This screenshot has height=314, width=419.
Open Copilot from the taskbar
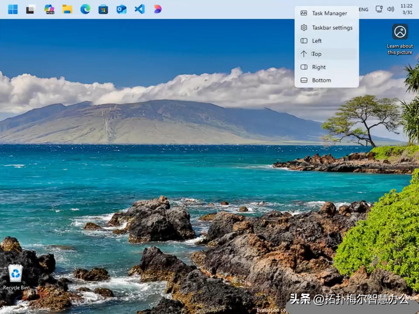[157, 9]
